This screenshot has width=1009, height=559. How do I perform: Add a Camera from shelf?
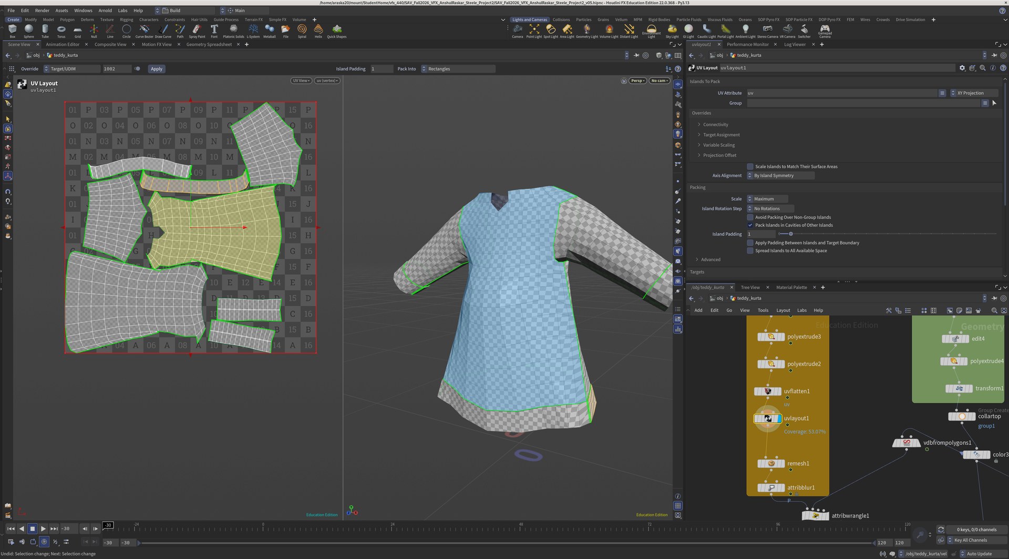(518, 31)
